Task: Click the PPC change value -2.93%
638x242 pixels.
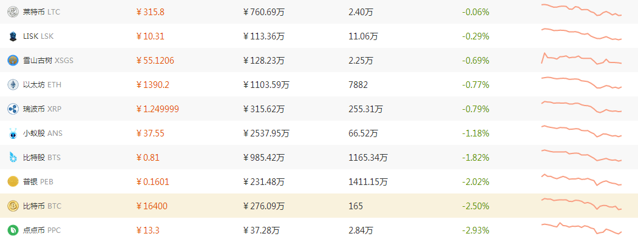Action: [476, 230]
